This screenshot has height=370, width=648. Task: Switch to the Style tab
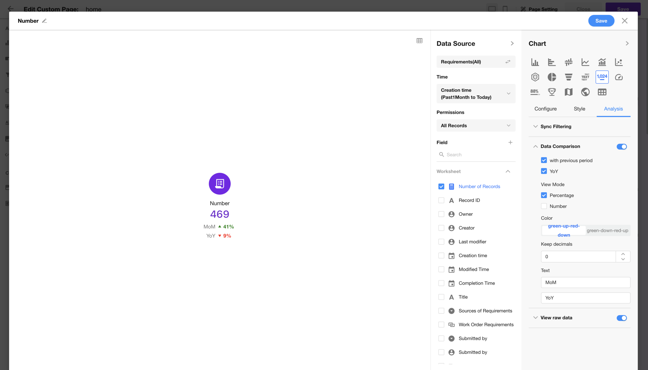pyautogui.click(x=579, y=109)
